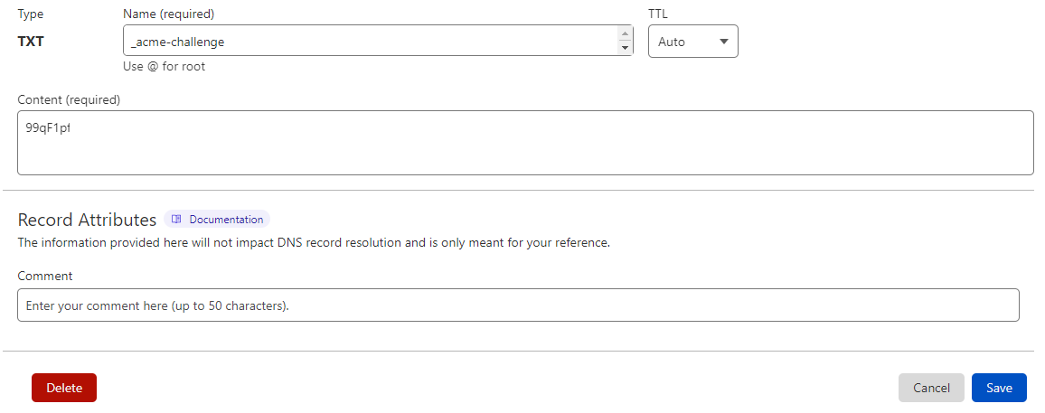Click the book icon in Documentation badge
The image size is (1045, 413).
[x=176, y=220]
